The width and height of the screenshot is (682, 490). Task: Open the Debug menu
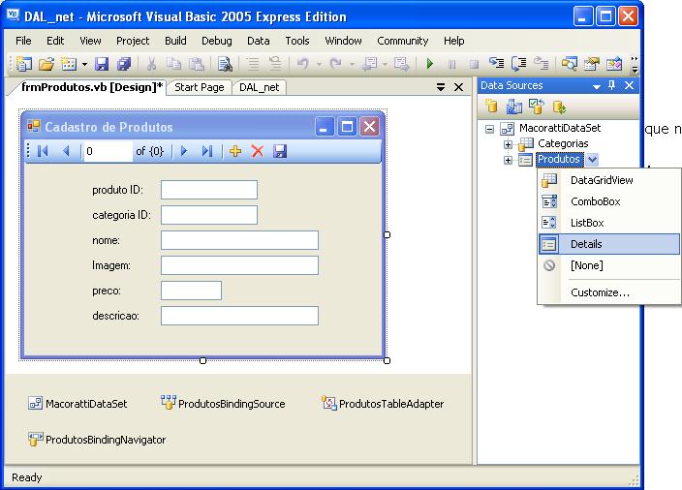(217, 41)
